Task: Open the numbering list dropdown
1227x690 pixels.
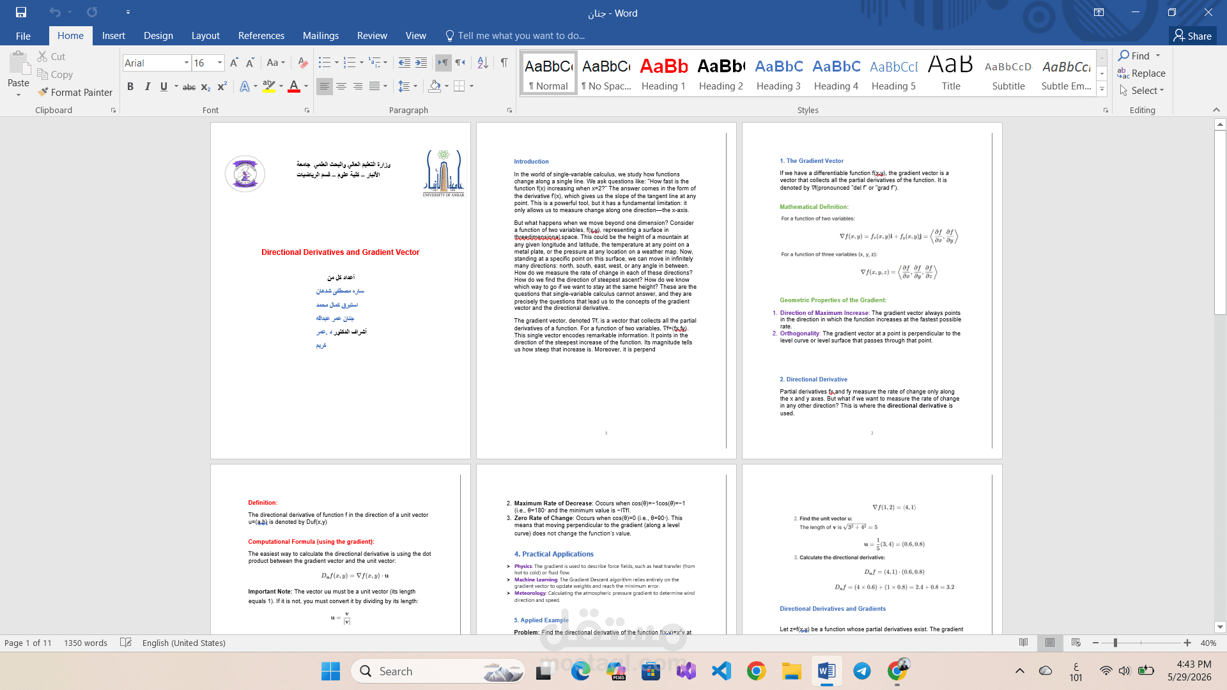Action: click(362, 63)
